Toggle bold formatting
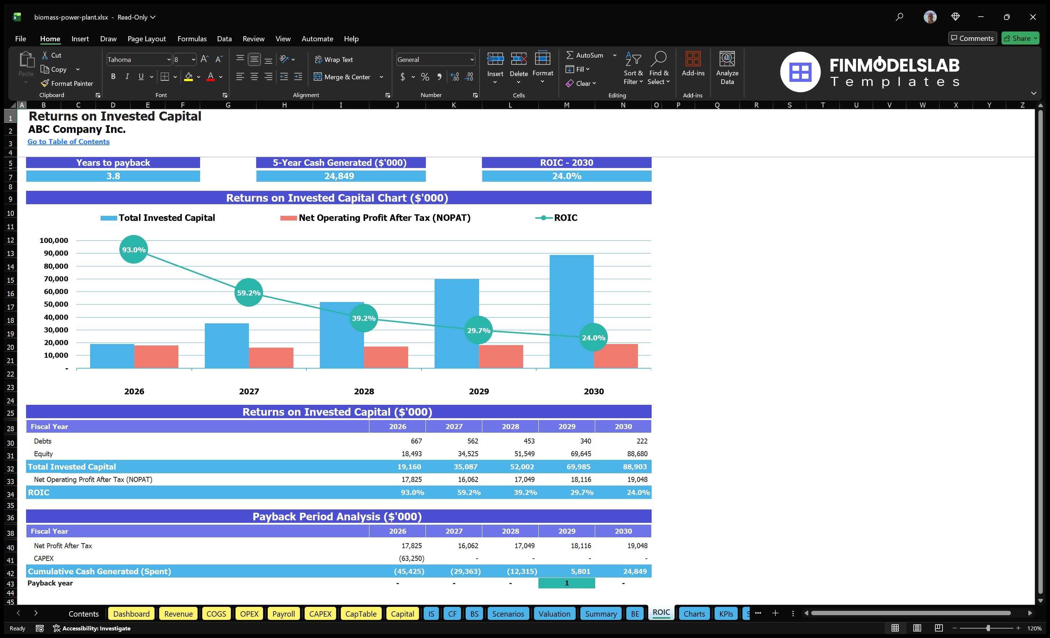 pos(113,77)
